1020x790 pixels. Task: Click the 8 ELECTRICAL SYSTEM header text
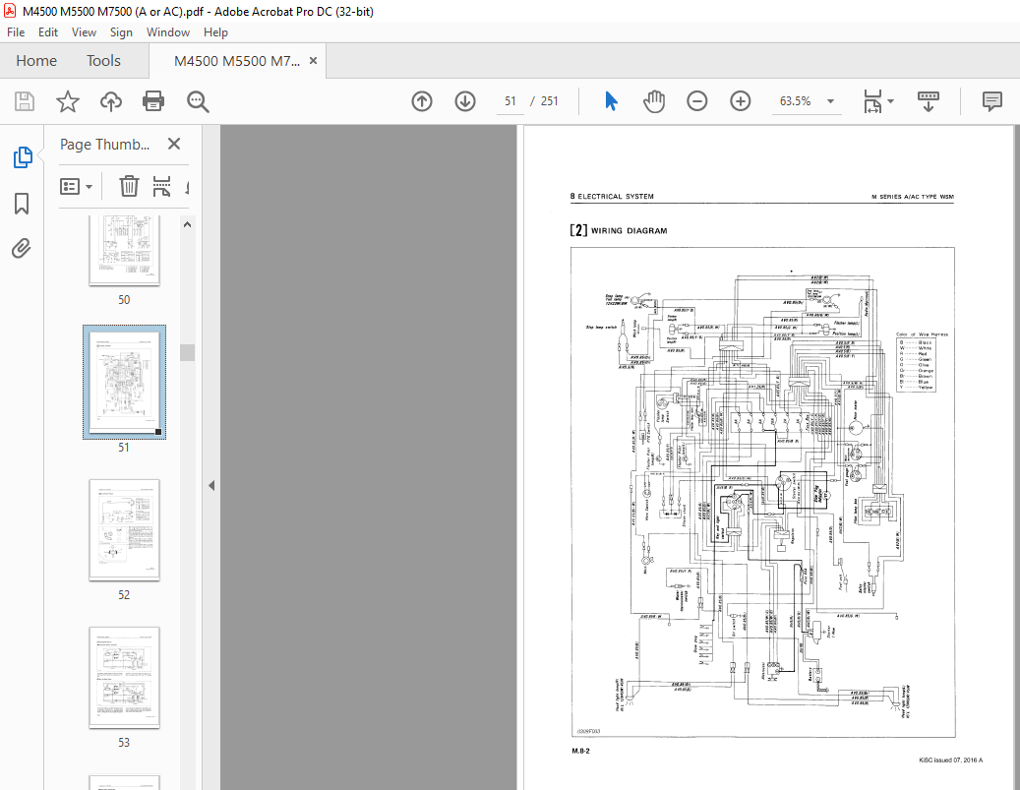tap(612, 196)
